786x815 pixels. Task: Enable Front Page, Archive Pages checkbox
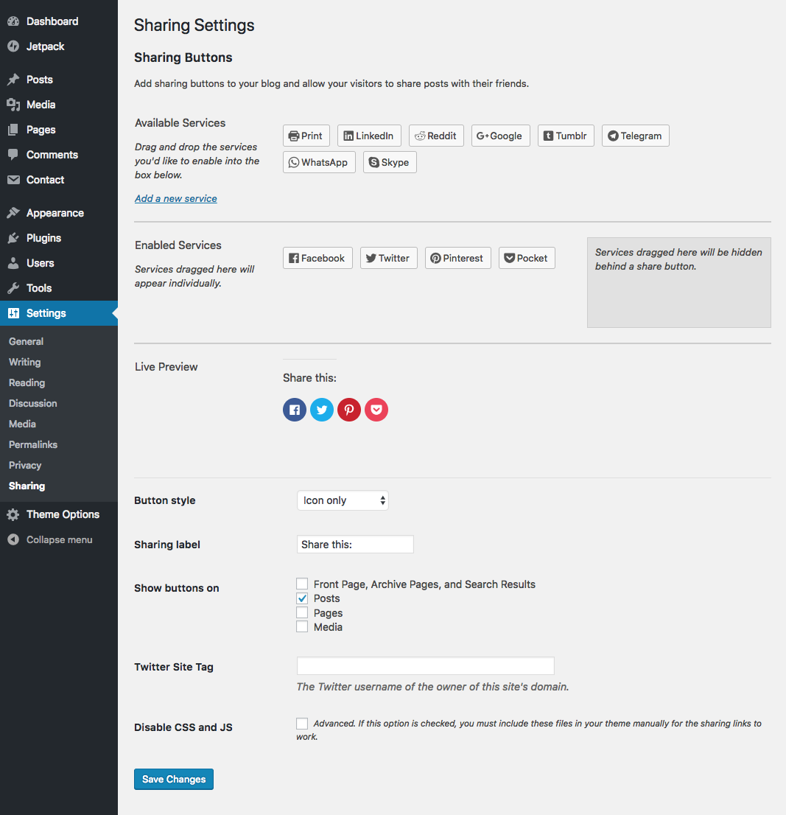(x=302, y=584)
